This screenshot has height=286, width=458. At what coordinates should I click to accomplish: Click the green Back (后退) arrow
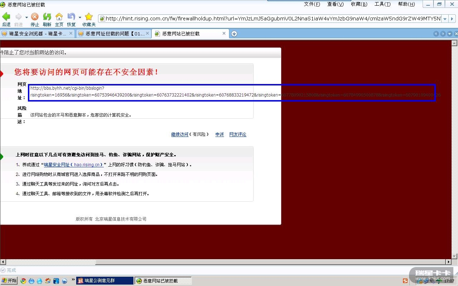(x=6, y=17)
